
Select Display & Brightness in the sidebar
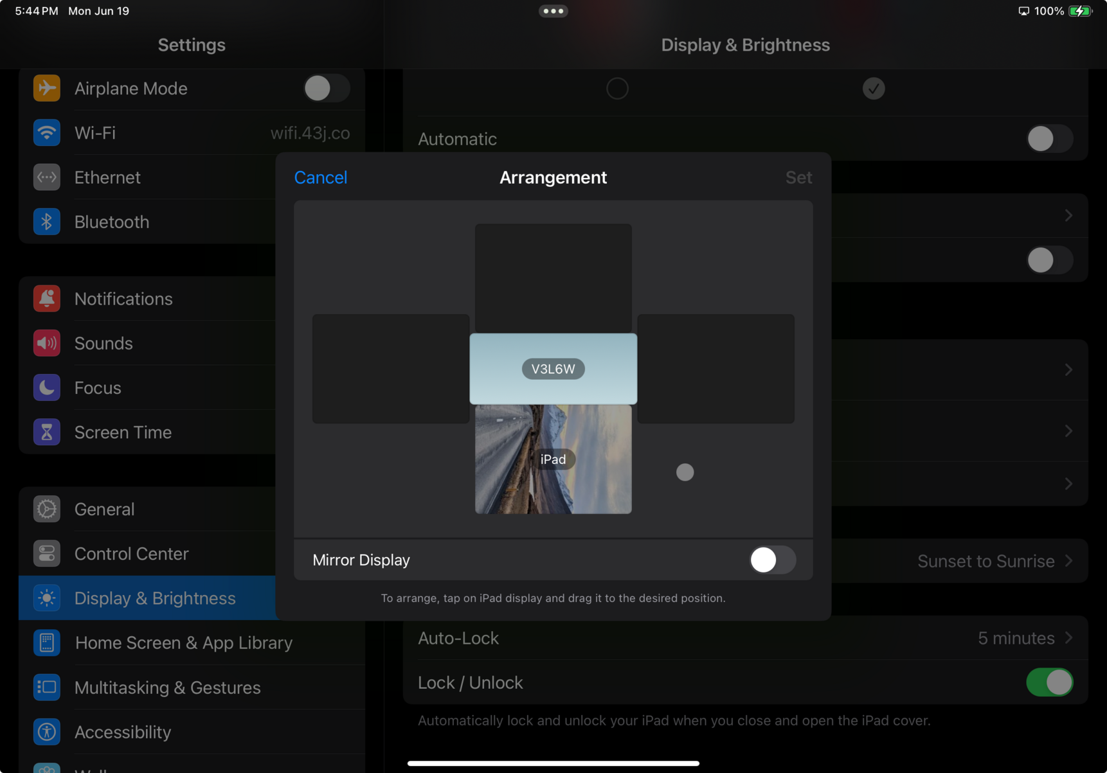coord(154,598)
